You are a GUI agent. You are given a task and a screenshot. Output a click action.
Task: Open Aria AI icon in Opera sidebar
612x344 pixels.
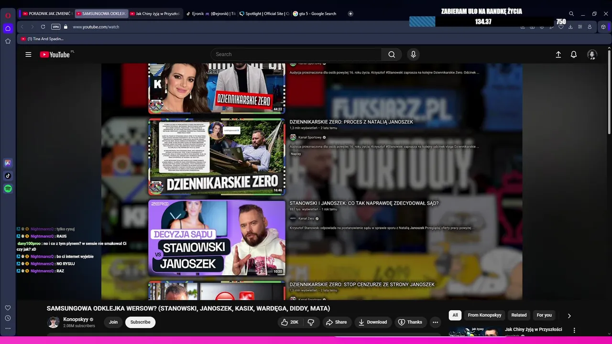click(8, 163)
